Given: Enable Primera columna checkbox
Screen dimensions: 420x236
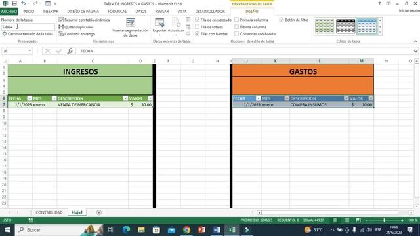Looking at the screenshot, I should [x=237, y=20].
